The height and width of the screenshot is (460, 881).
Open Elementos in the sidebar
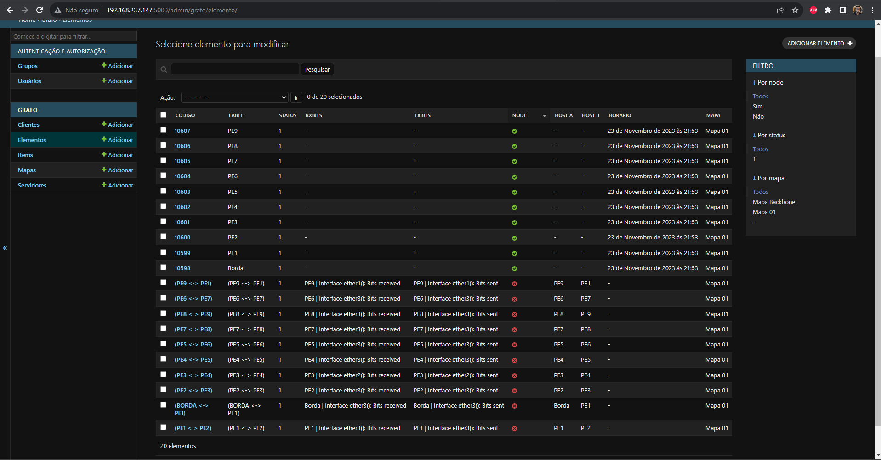(32, 140)
